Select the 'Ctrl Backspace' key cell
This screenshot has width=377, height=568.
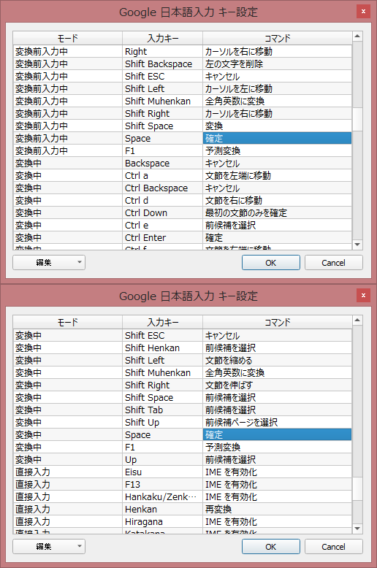point(162,188)
